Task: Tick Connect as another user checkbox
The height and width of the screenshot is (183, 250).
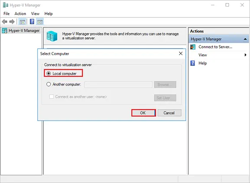Action: (52, 97)
